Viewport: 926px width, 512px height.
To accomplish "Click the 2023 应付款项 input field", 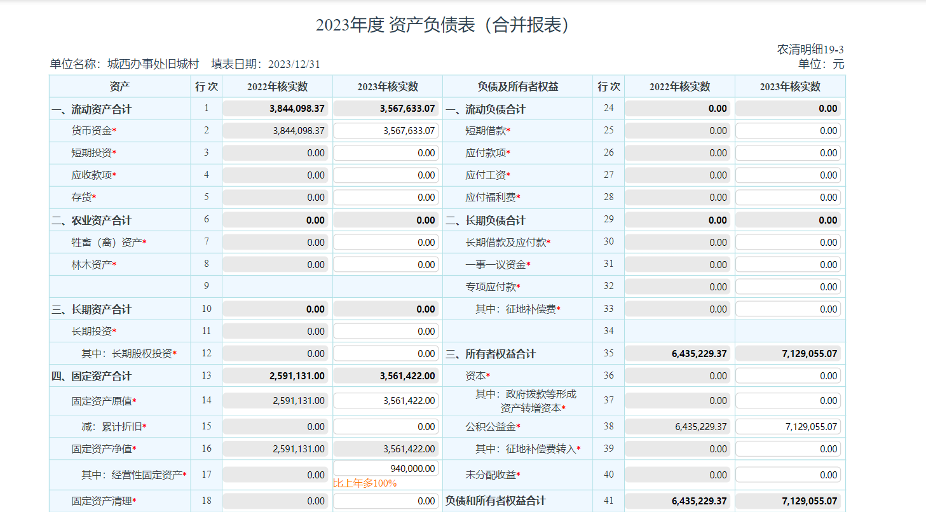I will pos(788,153).
